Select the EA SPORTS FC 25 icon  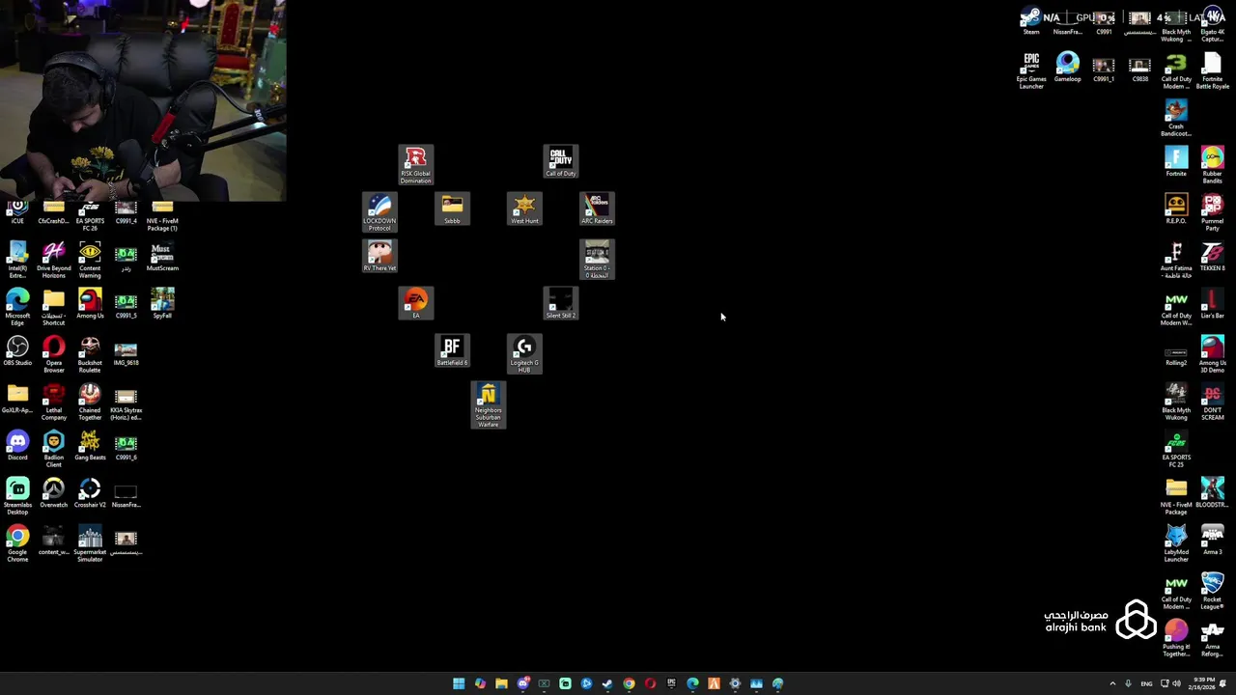point(1176,449)
